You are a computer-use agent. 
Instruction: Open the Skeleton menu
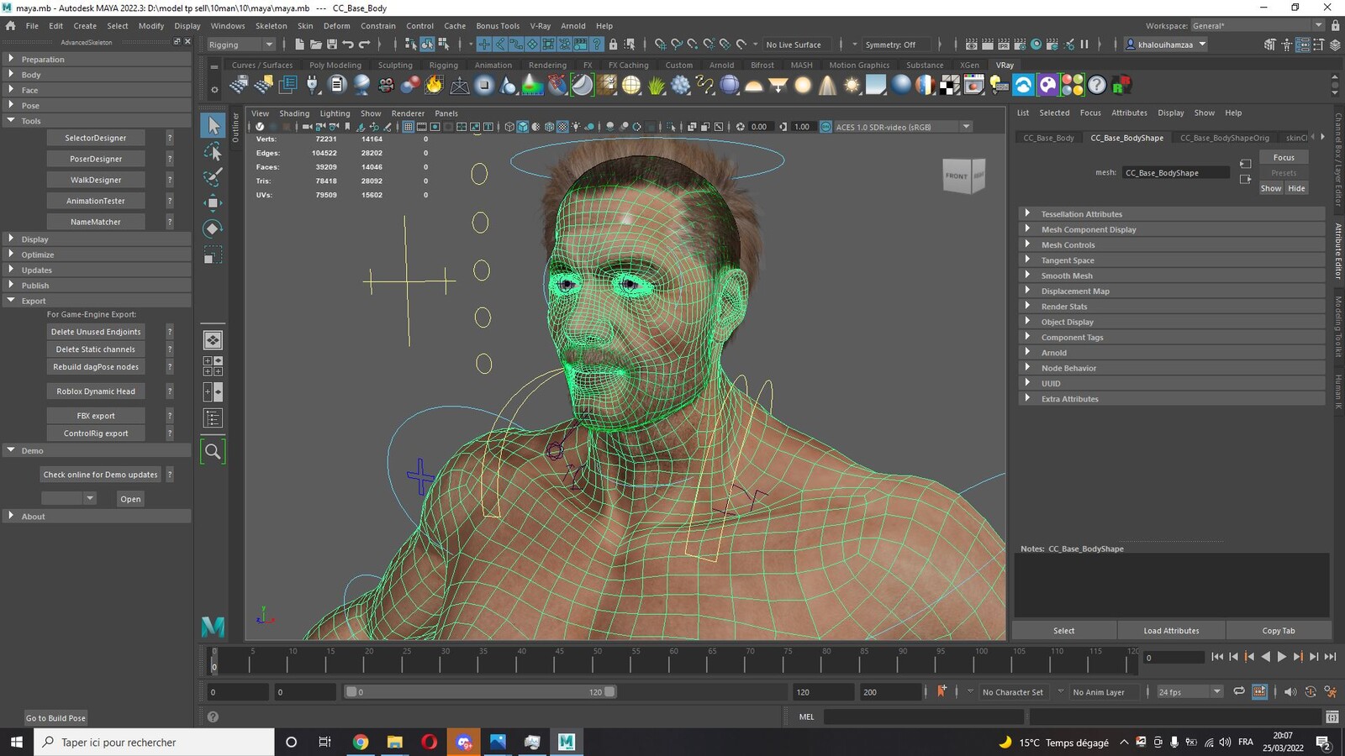point(271,26)
